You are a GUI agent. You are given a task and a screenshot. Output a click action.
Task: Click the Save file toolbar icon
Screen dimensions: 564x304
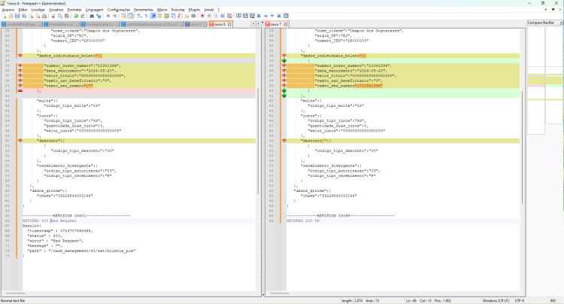(17, 16)
